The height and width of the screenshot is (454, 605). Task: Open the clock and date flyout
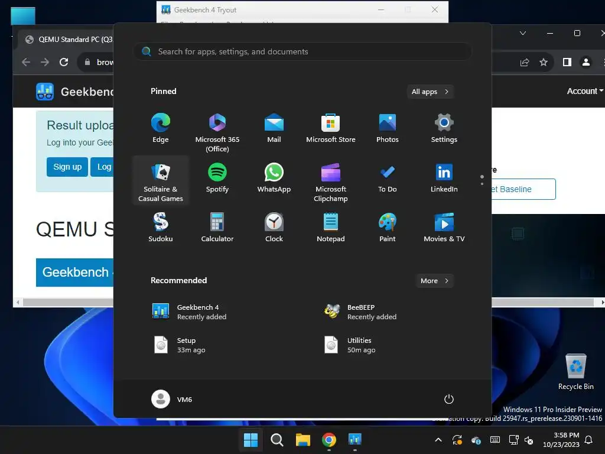561,440
